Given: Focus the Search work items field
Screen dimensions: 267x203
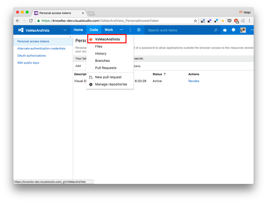Looking at the screenshot, I should tap(179, 30).
